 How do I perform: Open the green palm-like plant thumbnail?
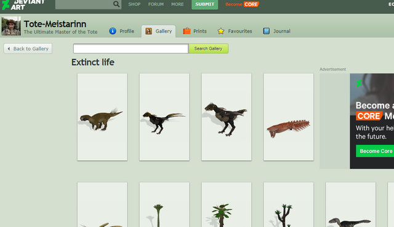pyautogui.click(x=227, y=205)
